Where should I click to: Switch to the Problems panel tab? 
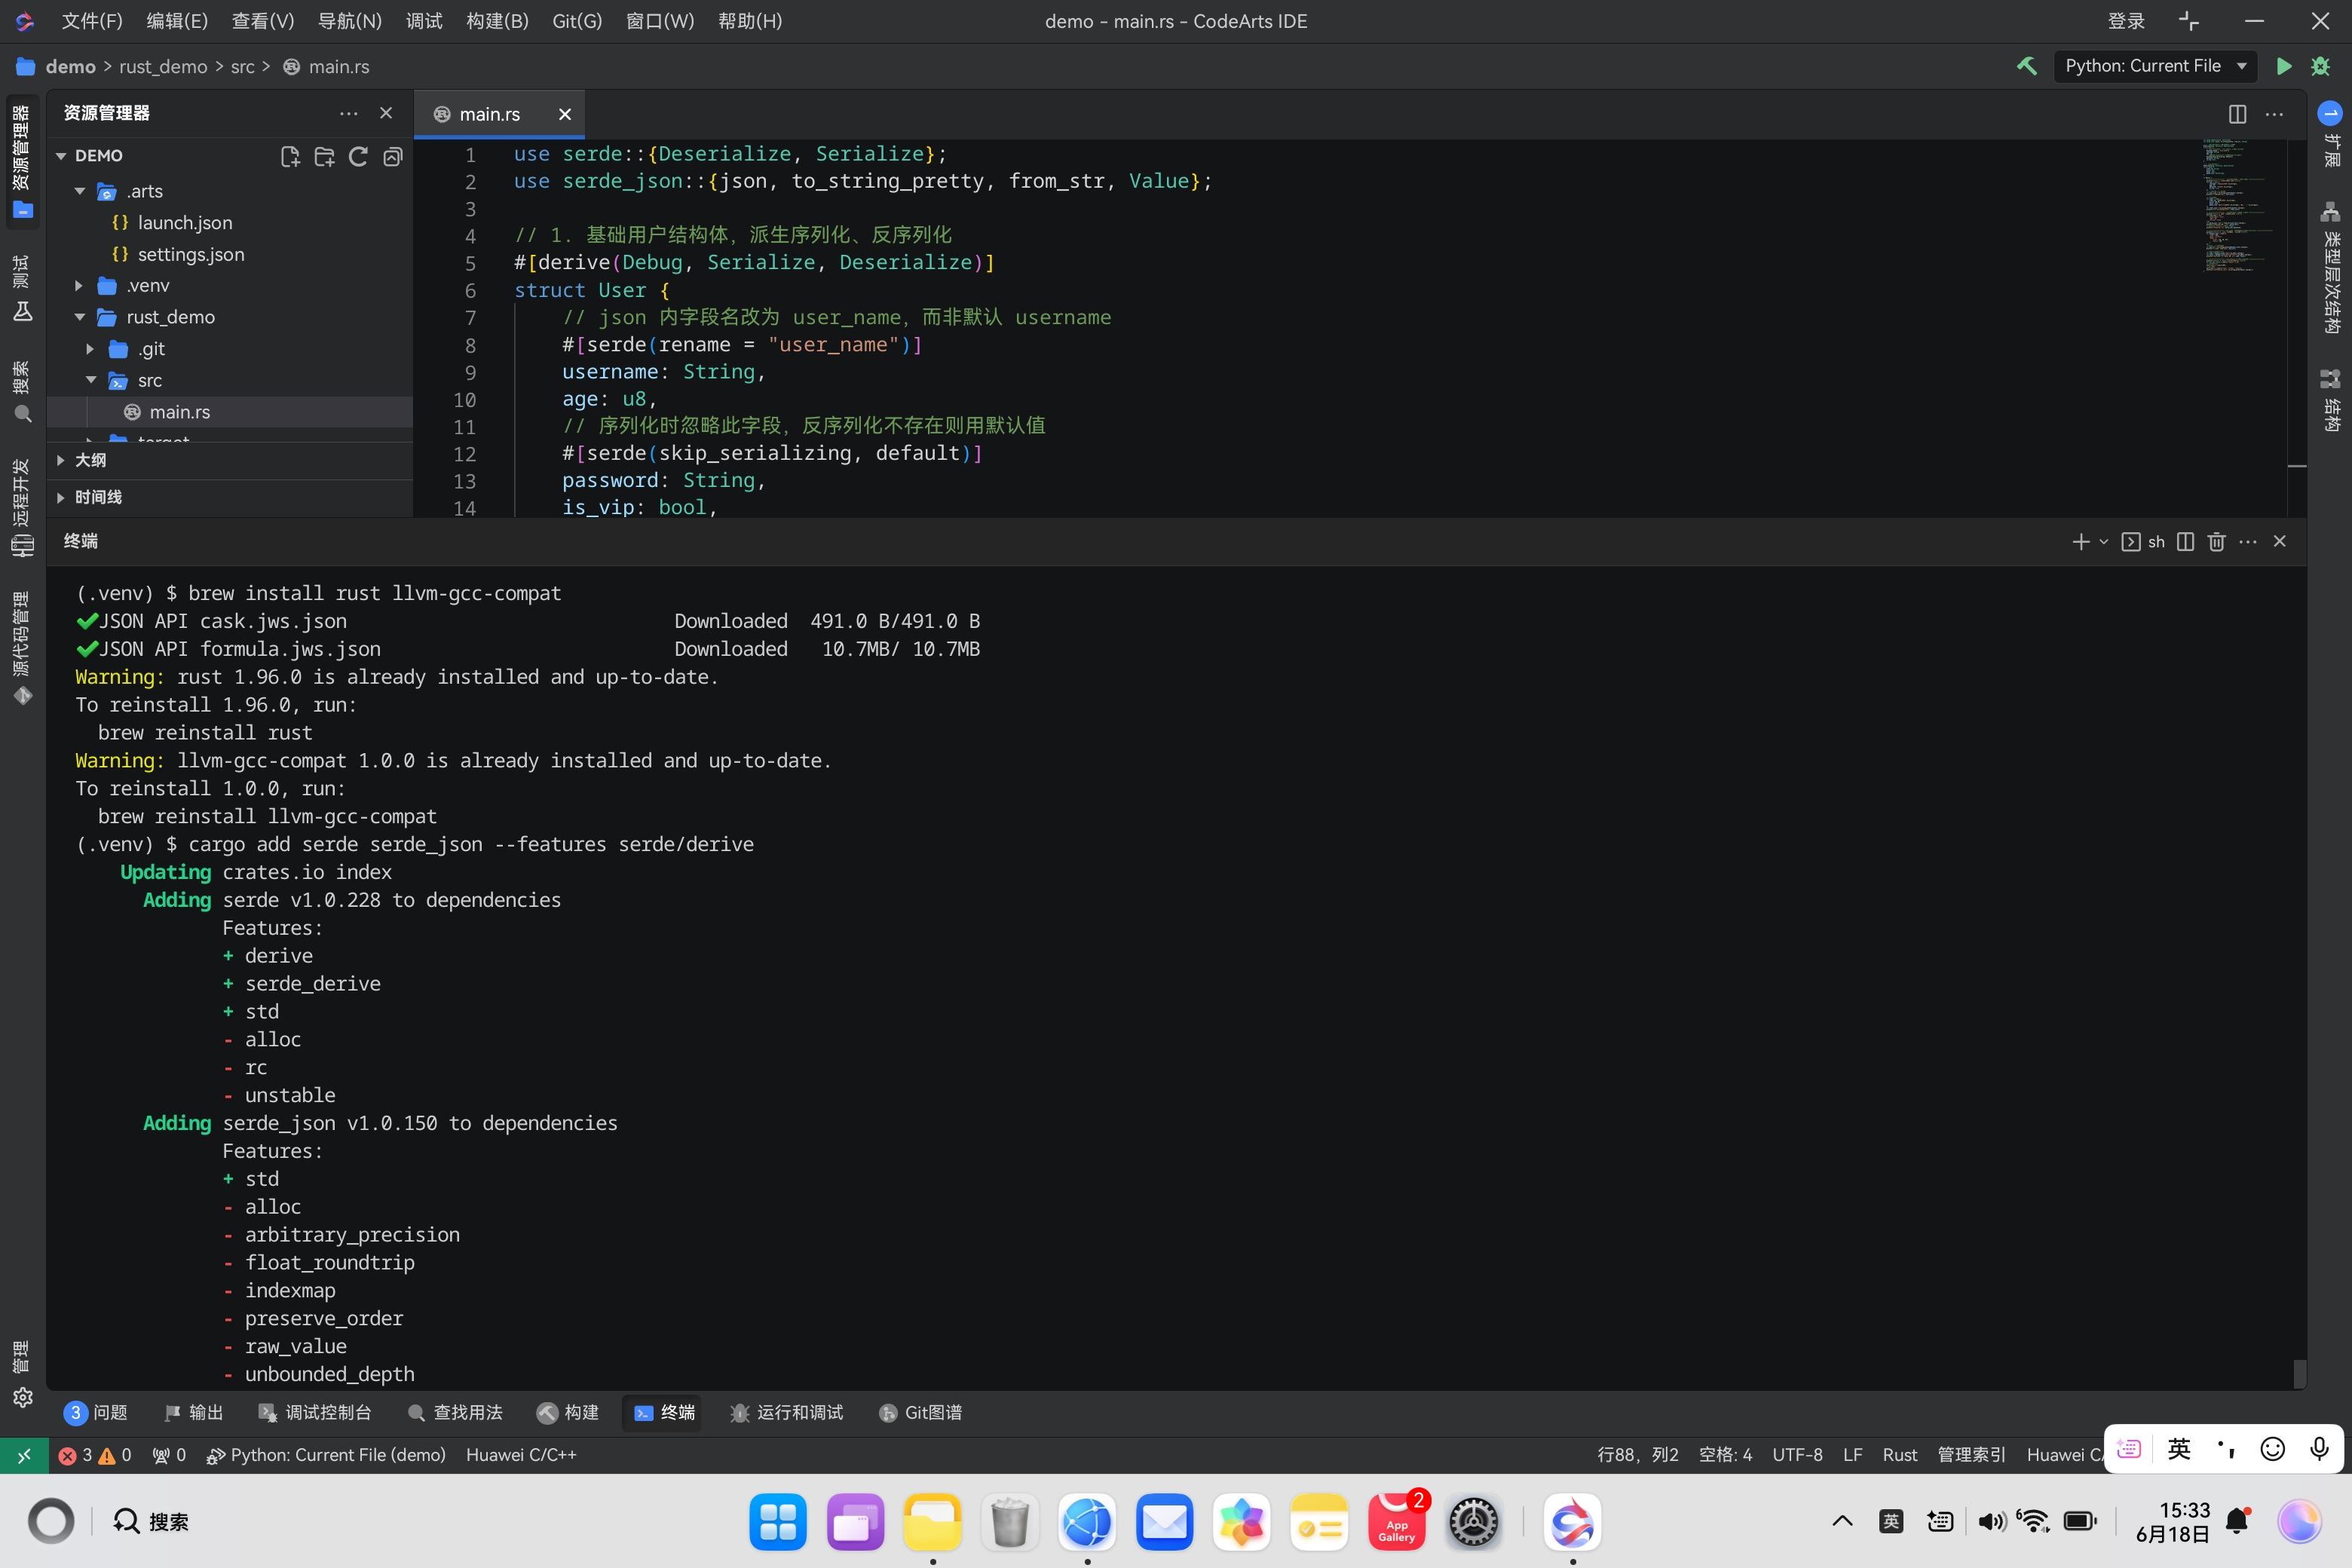tap(96, 1412)
